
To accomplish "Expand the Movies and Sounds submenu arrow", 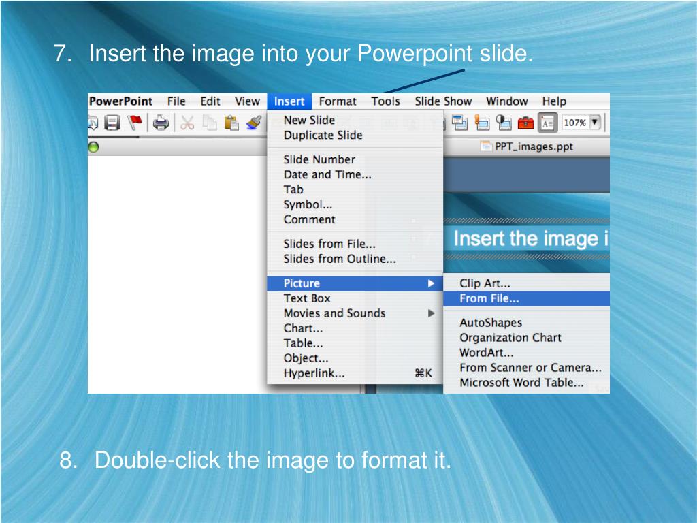I will click(x=431, y=313).
